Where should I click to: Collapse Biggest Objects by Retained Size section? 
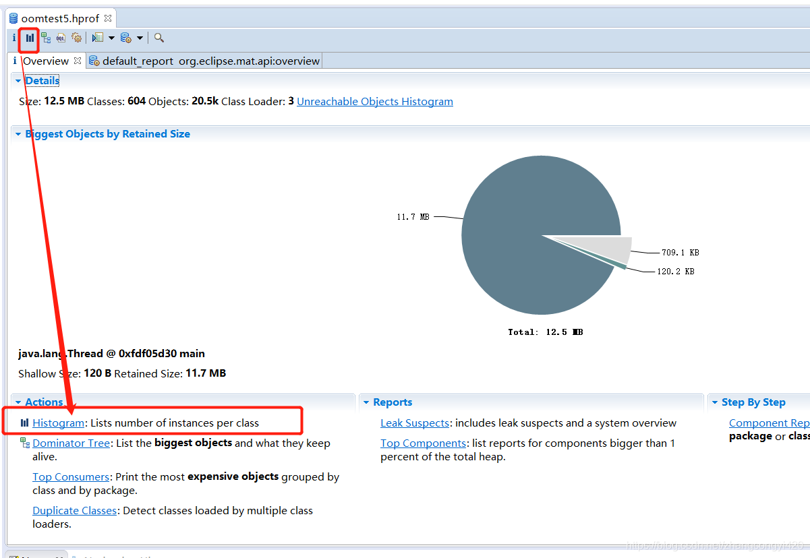pos(18,134)
